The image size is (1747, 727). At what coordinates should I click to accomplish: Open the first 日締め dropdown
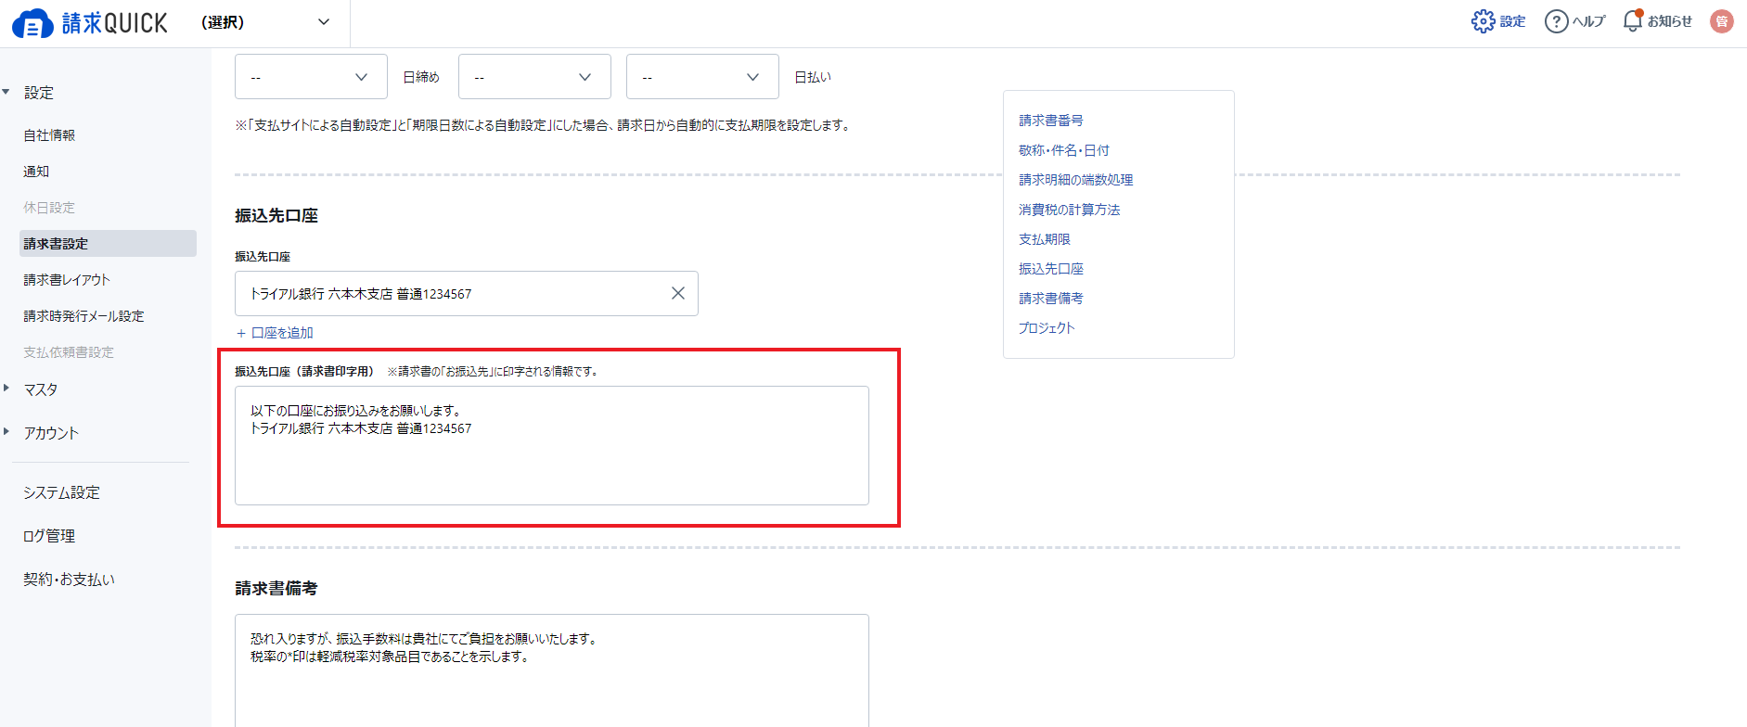(311, 77)
